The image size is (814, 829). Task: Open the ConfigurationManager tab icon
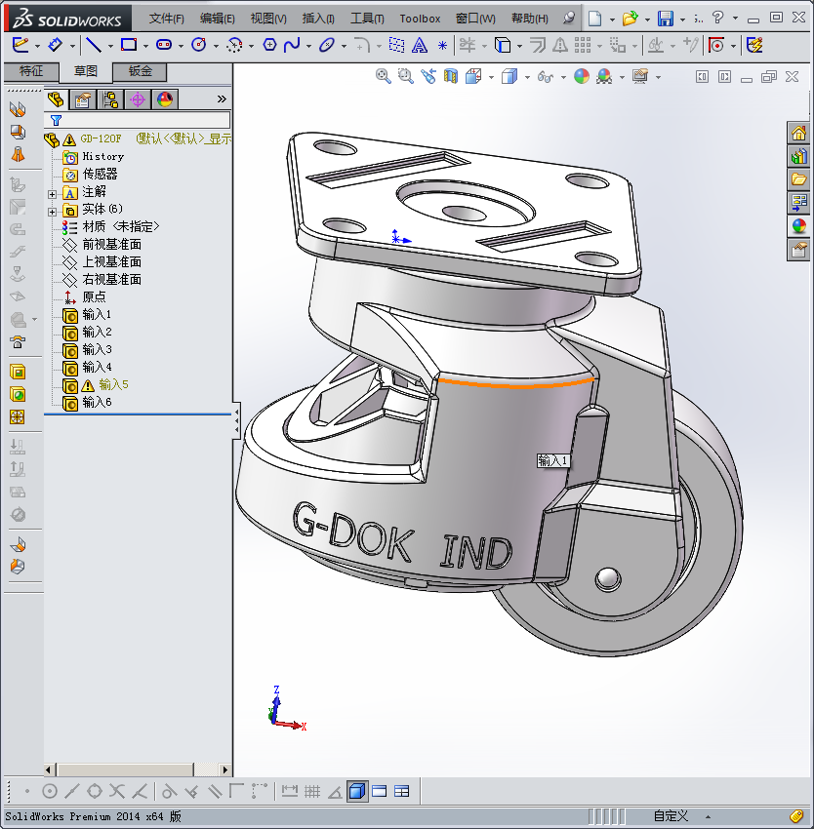tap(110, 99)
